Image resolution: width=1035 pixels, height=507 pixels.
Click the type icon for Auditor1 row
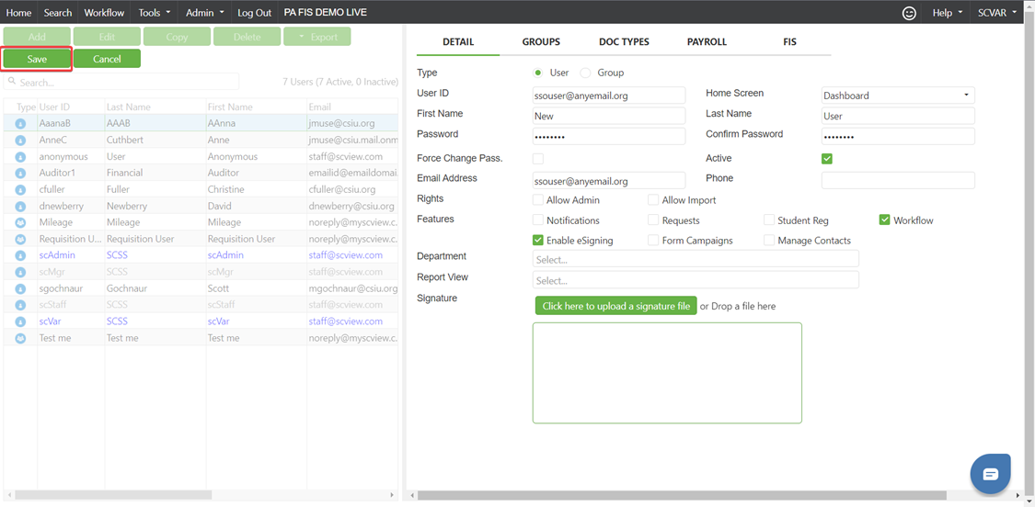coord(20,173)
